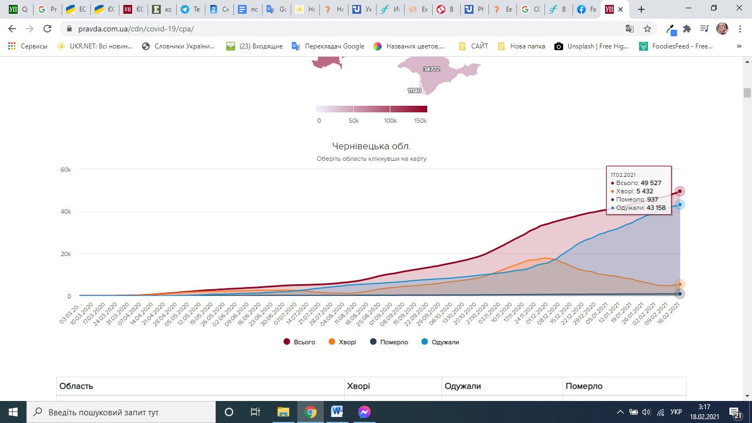
Task: Open the Telegram browser tab
Action: 190,9
